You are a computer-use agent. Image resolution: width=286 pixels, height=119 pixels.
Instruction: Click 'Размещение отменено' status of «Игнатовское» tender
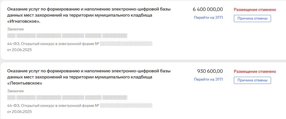tap(255, 10)
